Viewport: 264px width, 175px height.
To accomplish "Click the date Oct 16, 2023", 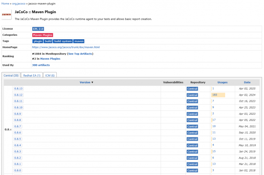I will point(247,101).
